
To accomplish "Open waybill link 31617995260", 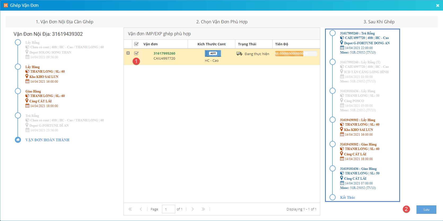I will coord(164,53).
